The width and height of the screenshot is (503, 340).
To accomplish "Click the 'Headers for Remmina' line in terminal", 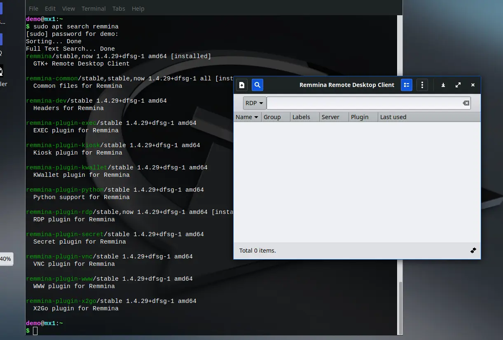I will point(68,108).
